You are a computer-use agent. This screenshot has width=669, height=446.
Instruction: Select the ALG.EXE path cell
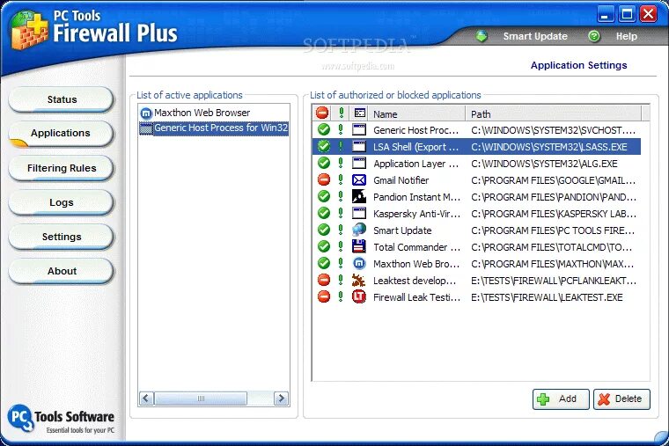click(544, 164)
